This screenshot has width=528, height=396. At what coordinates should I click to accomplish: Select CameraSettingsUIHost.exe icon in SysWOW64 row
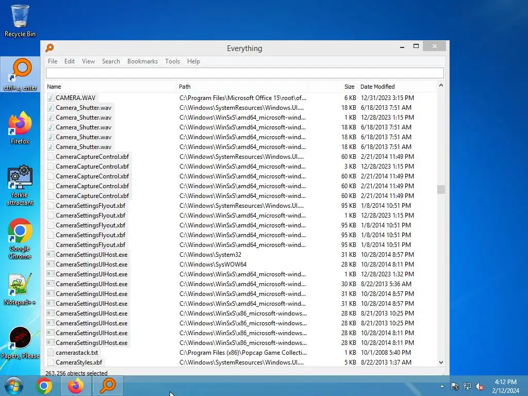click(x=51, y=265)
